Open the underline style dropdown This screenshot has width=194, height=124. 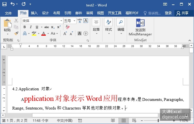[42, 27]
